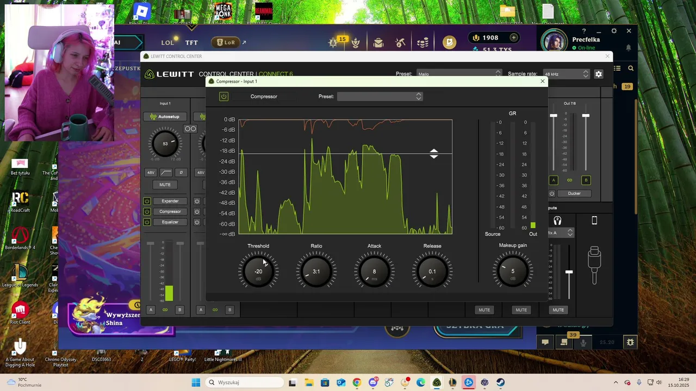Click the Input 1 Autosetup button
This screenshot has width=696, height=391.
click(x=165, y=116)
